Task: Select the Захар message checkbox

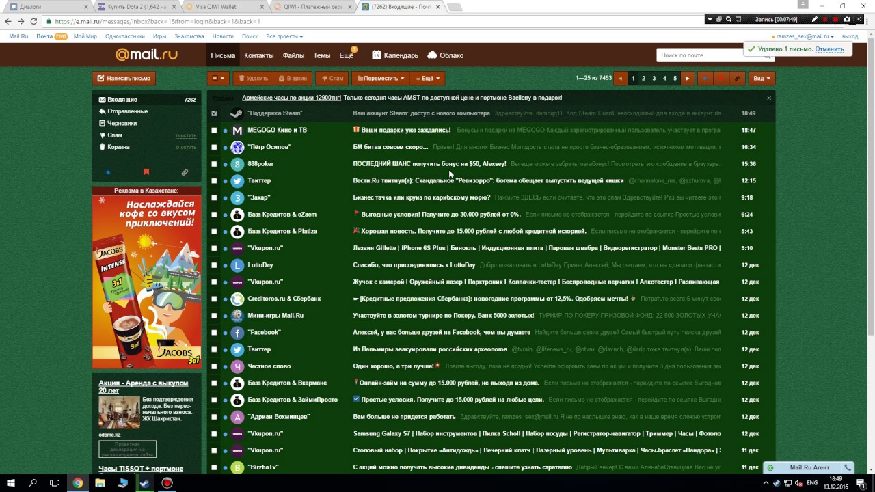Action: 214,197
